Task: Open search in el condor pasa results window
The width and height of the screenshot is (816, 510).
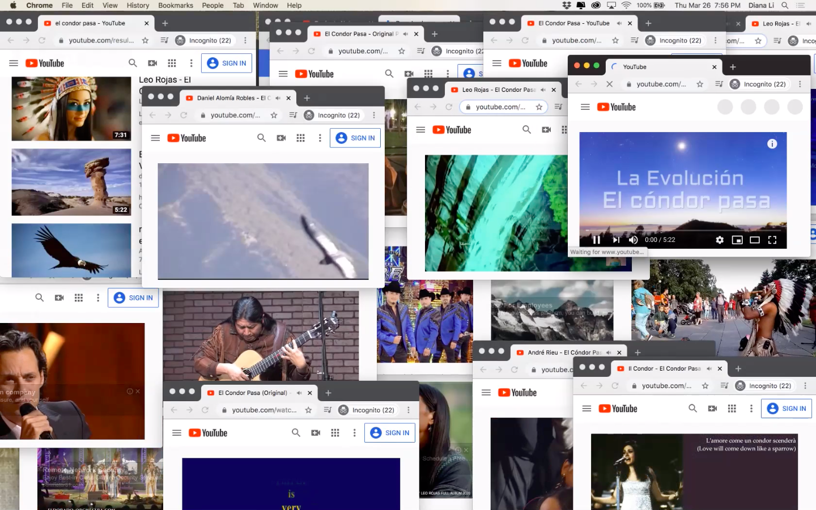Action: (133, 63)
